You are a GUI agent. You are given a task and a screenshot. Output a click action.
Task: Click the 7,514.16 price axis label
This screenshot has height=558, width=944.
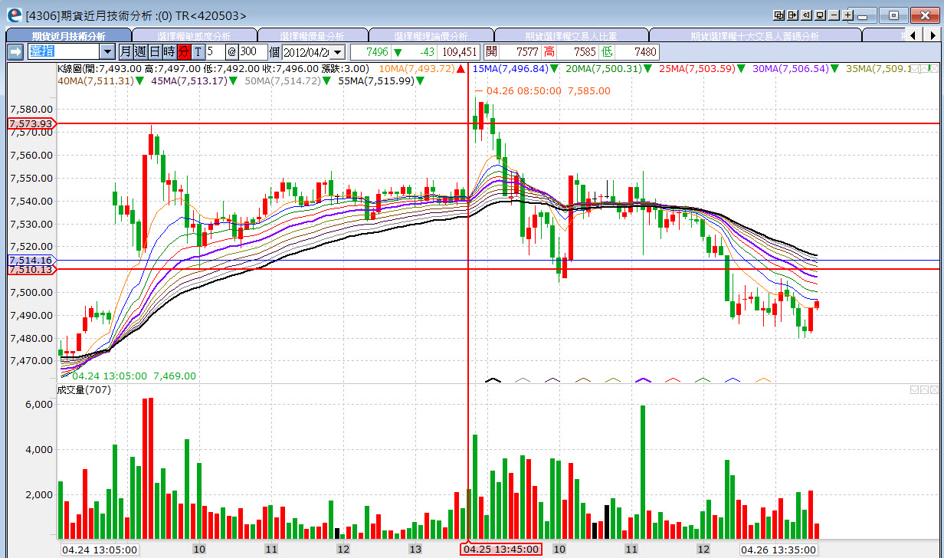tap(32, 260)
